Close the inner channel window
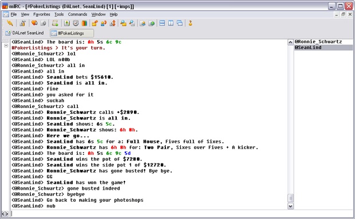The width and height of the screenshot is (356, 220). pos(350,14)
